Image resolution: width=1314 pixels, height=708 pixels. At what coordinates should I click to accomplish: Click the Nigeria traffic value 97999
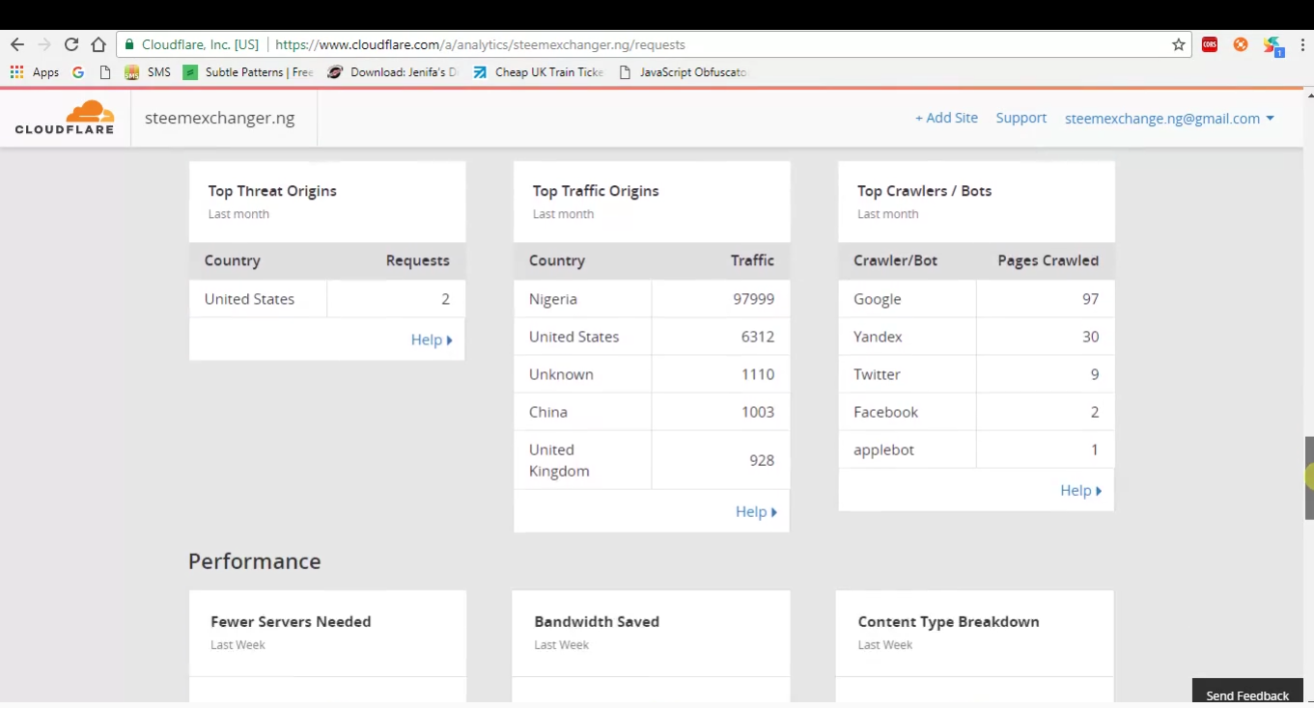click(x=753, y=299)
